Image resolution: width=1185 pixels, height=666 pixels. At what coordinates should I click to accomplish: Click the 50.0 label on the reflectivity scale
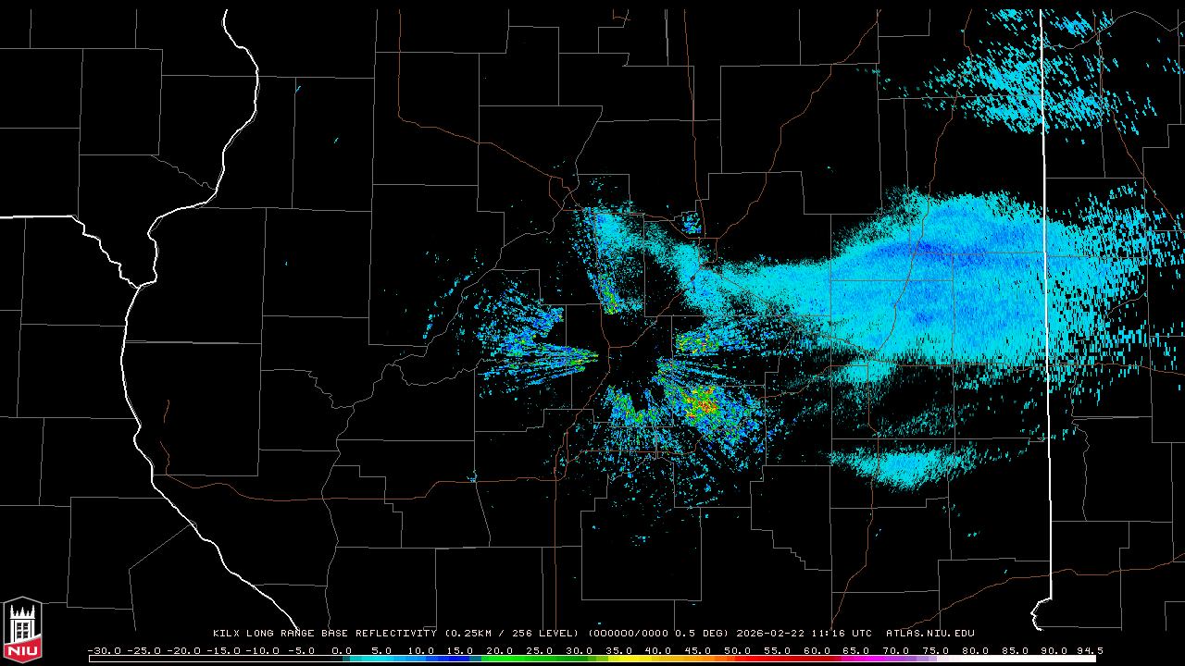[737, 650]
